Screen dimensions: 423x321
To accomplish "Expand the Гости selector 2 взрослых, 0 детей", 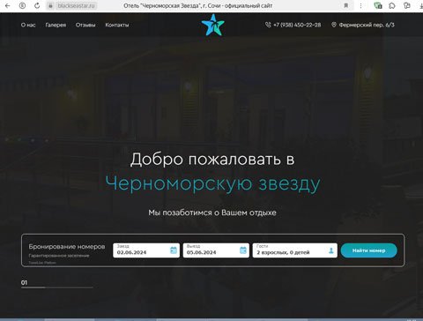I will click(294, 250).
